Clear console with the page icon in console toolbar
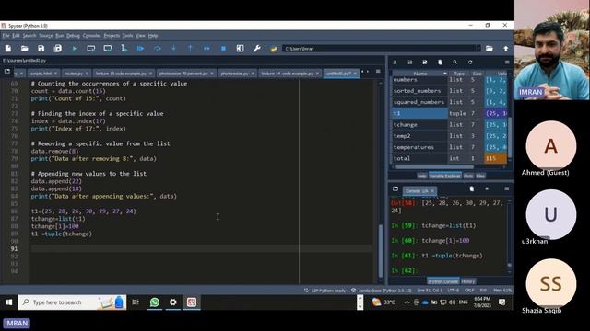The width and height of the screenshot is (590, 331). click(x=472, y=188)
